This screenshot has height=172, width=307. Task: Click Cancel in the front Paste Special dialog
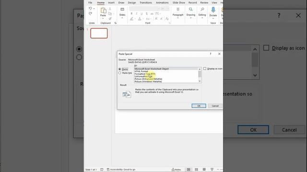coord(215,106)
